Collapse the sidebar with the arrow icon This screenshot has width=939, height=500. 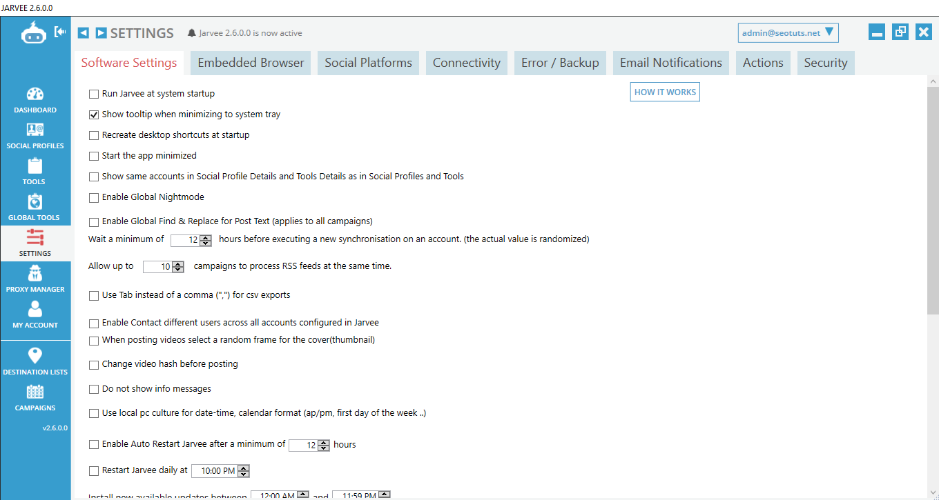tap(60, 32)
